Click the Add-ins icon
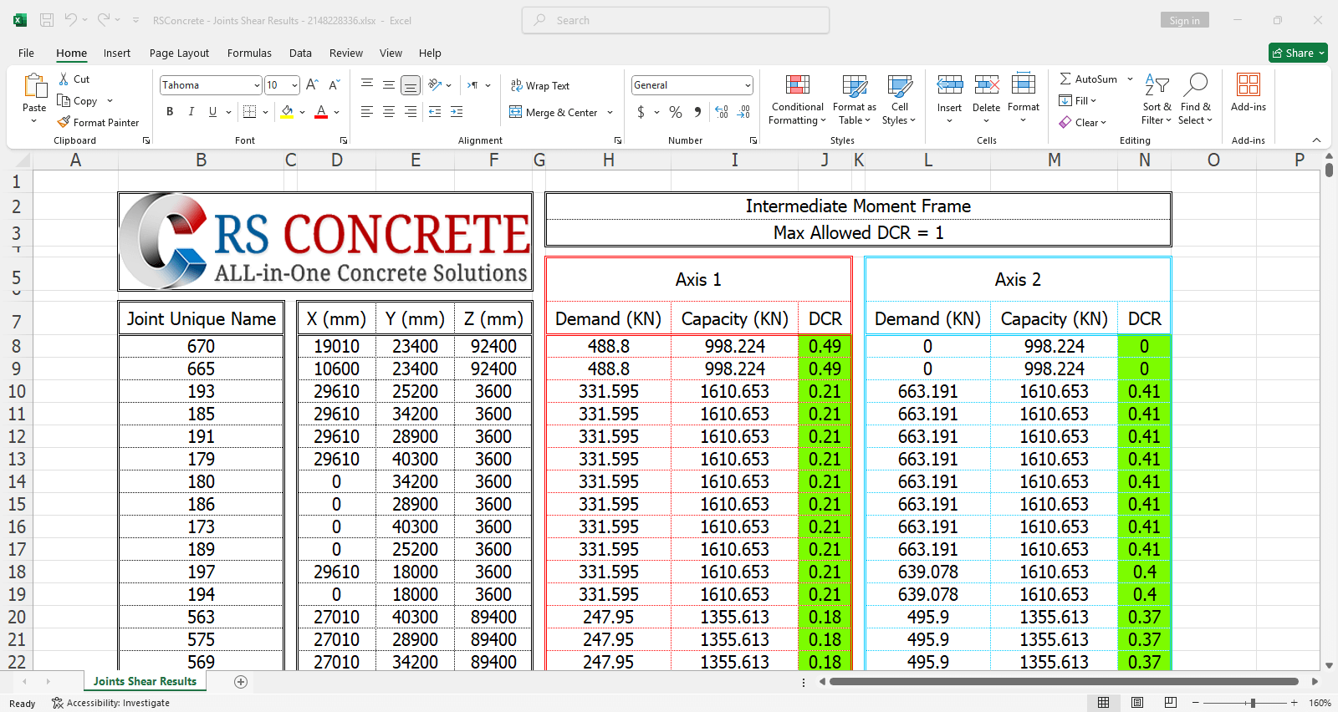 (x=1248, y=85)
